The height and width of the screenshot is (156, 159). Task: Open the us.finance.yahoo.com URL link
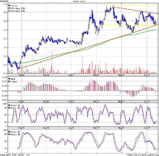click(143, 155)
